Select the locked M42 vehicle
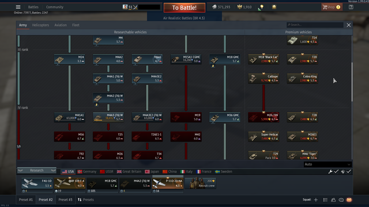This screenshot has width=369, height=207. tap(186, 137)
